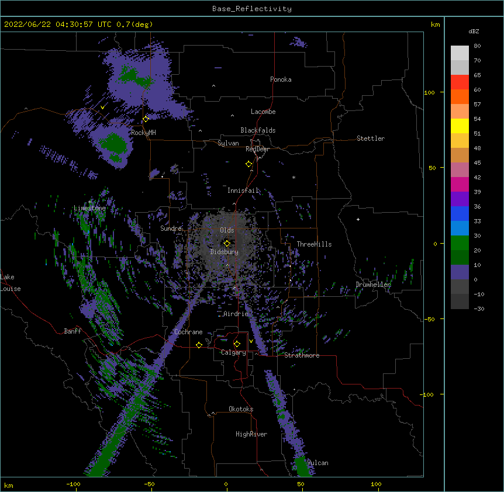Click the Drumheller town label
Image resolution: width=504 pixels, height=492 pixels.
click(373, 285)
